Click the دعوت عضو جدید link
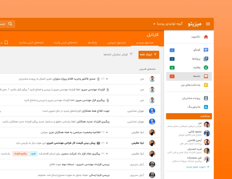The width and height of the screenshot is (232, 179). point(197,167)
